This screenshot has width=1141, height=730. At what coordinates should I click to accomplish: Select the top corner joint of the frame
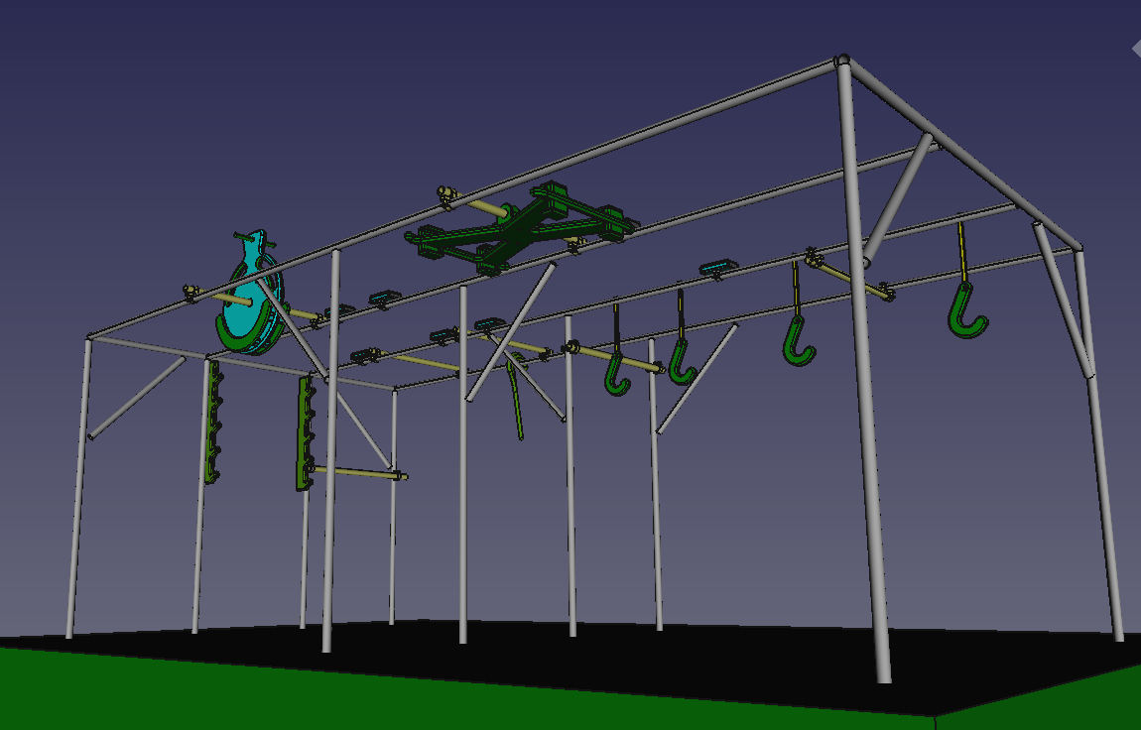point(842,61)
